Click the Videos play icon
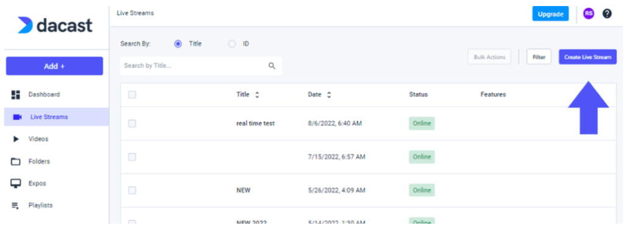Image resolution: width=624 pixels, height=228 pixels. [x=16, y=139]
